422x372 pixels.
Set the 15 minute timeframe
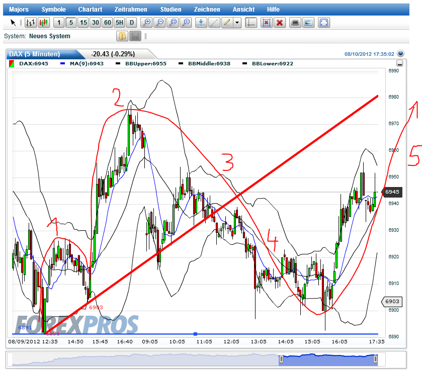point(83,22)
